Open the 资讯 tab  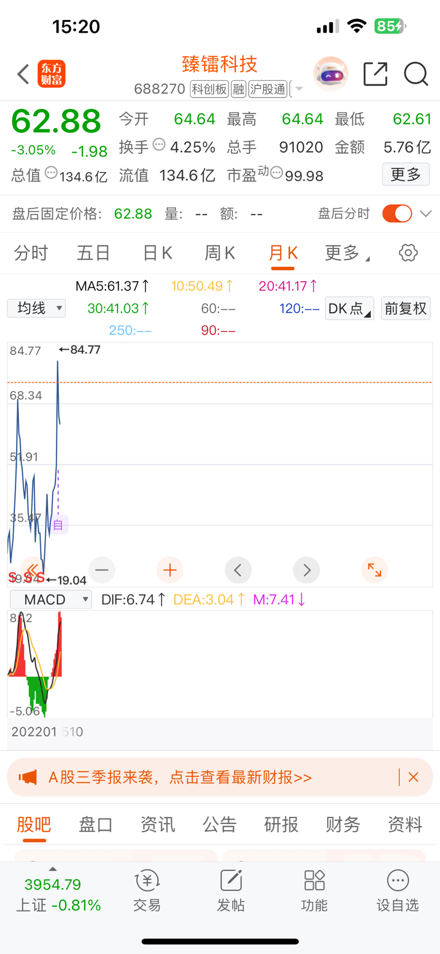click(158, 824)
